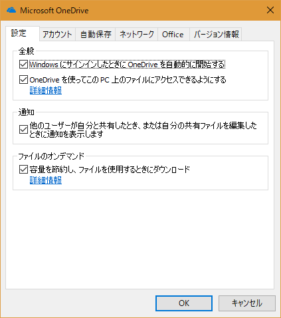
Task: Uncheck the start OneDrive at Windows sign-in checkbox
Action: click(x=23, y=65)
